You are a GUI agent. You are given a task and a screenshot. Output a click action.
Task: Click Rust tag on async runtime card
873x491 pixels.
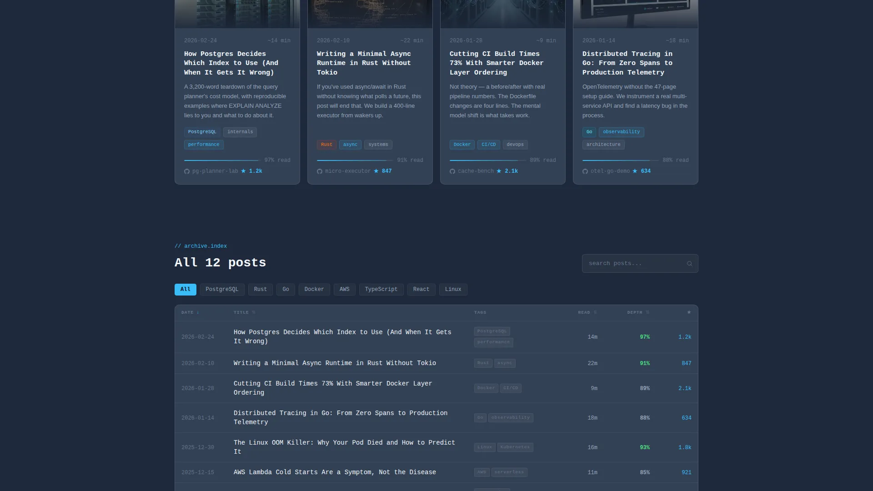click(x=326, y=145)
